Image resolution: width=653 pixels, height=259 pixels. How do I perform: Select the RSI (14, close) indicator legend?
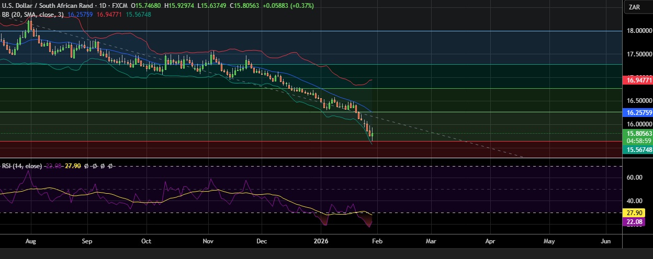20,166
